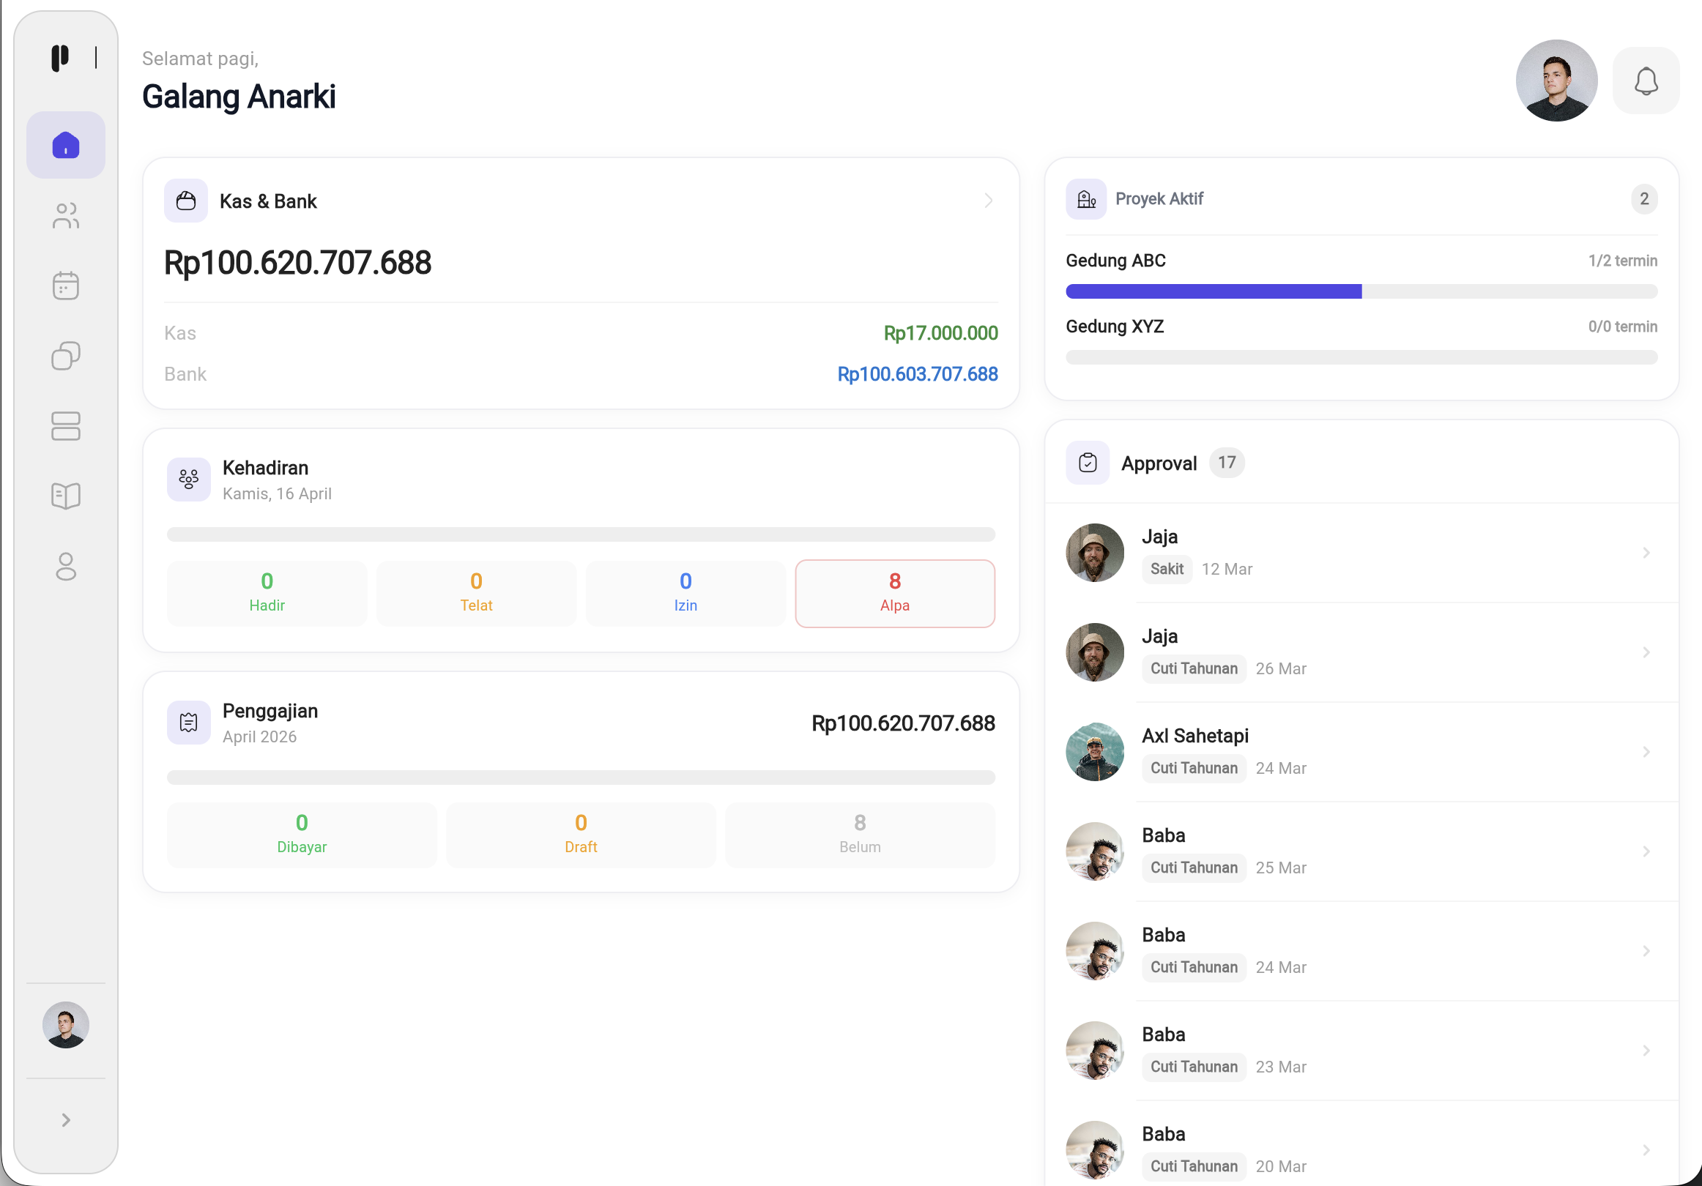Select the Izin attendance card
Viewport: 1702px width, 1186px height.
(685, 593)
